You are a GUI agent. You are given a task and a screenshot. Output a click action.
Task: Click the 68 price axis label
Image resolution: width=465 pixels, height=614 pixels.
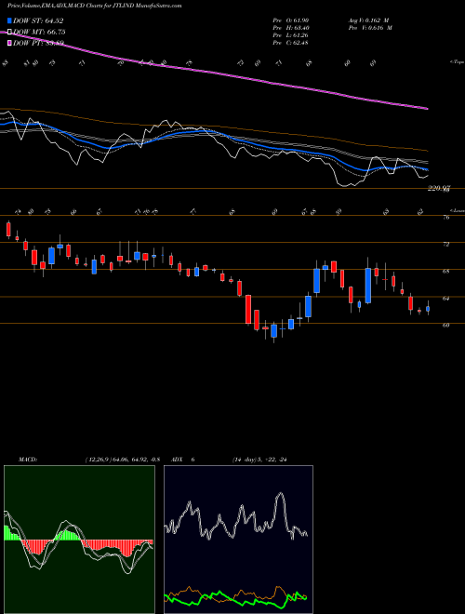[445, 272]
